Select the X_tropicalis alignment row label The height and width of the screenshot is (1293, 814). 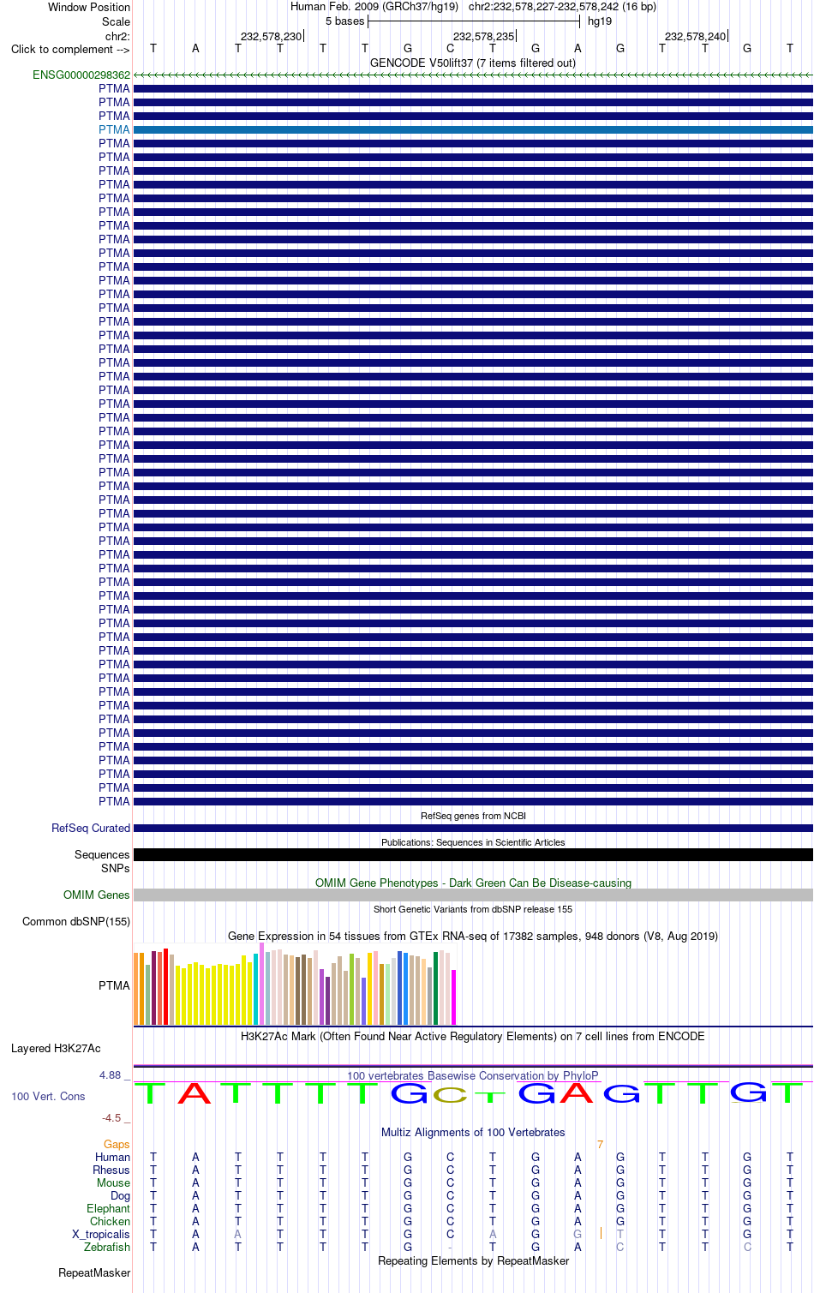[x=101, y=1234]
